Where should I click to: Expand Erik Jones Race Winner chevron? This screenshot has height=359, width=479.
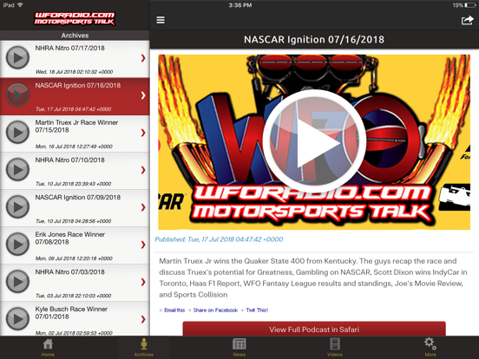[143, 245]
